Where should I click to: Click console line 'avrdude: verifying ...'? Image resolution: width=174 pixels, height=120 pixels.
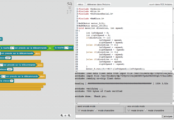89,89
